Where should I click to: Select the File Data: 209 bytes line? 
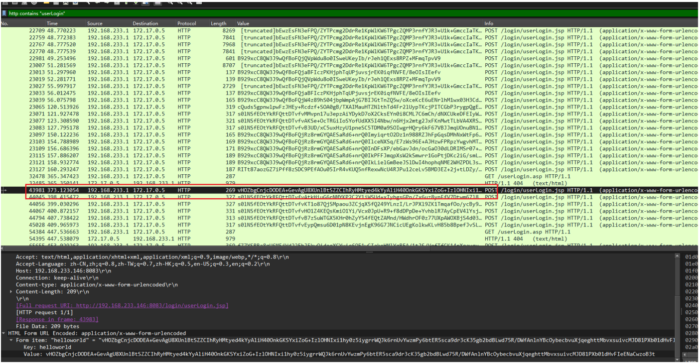point(47,326)
